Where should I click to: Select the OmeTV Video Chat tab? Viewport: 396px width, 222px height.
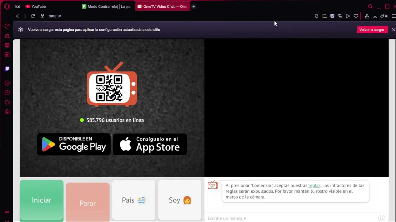[x=162, y=6]
